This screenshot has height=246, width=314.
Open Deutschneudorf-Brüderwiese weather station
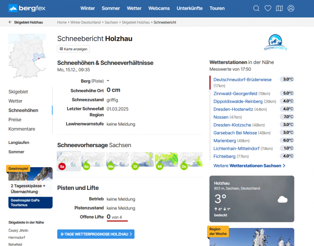coord(242,80)
